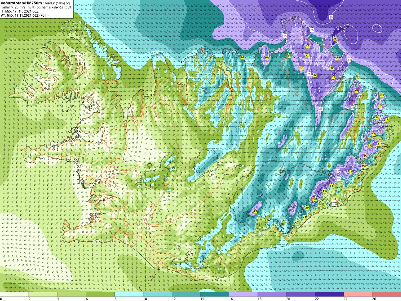Click the red legend swatch above 26 m/s
401x301 pixels.
pos(387,294)
